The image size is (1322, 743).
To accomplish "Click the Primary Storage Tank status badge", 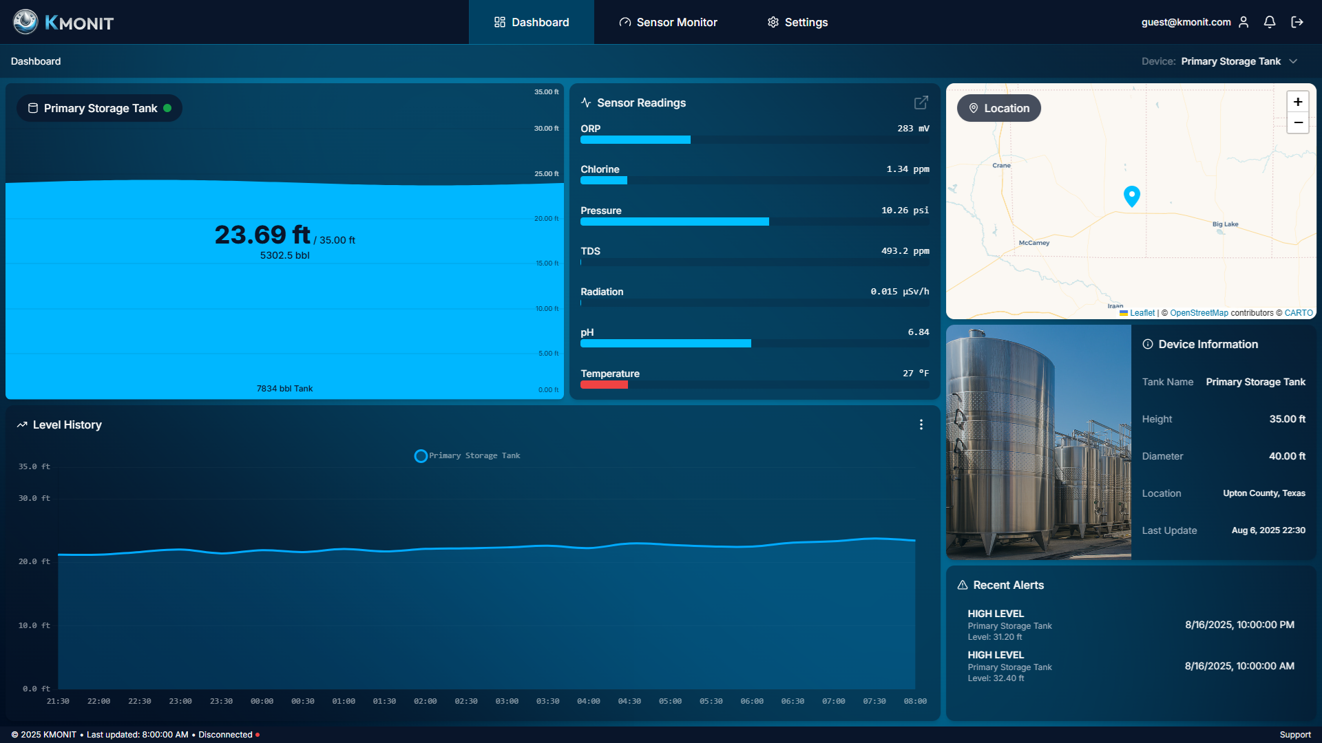I will (x=100, y=108).
